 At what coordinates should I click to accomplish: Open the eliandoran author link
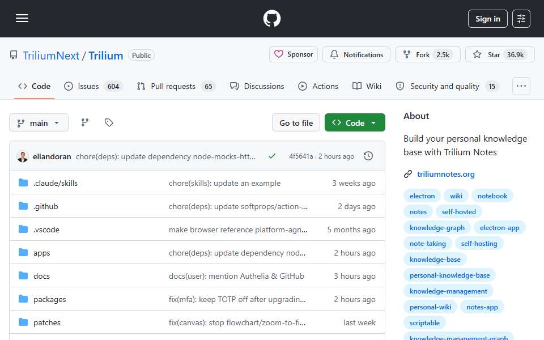tap(52, 156)
